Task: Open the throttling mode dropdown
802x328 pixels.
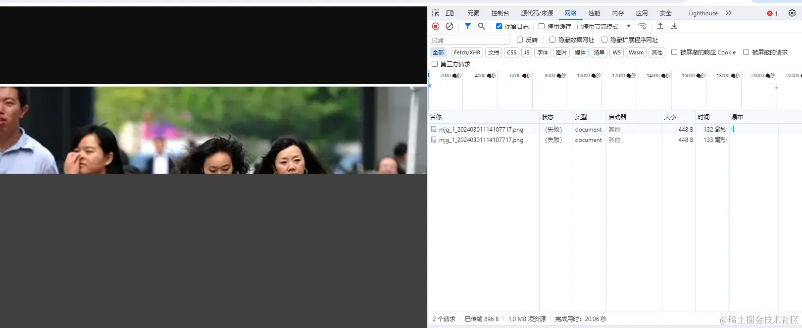Action: [x=604, y=26]
